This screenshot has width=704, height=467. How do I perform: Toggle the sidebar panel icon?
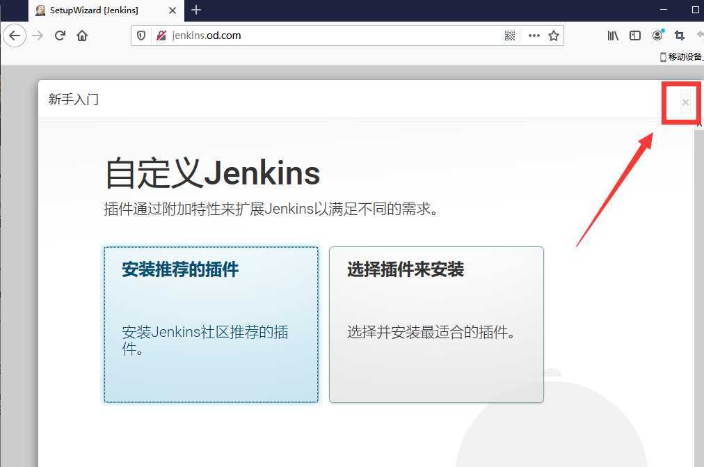635,35
